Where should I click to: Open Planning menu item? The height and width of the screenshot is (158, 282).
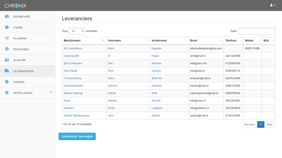coord(28,38)
